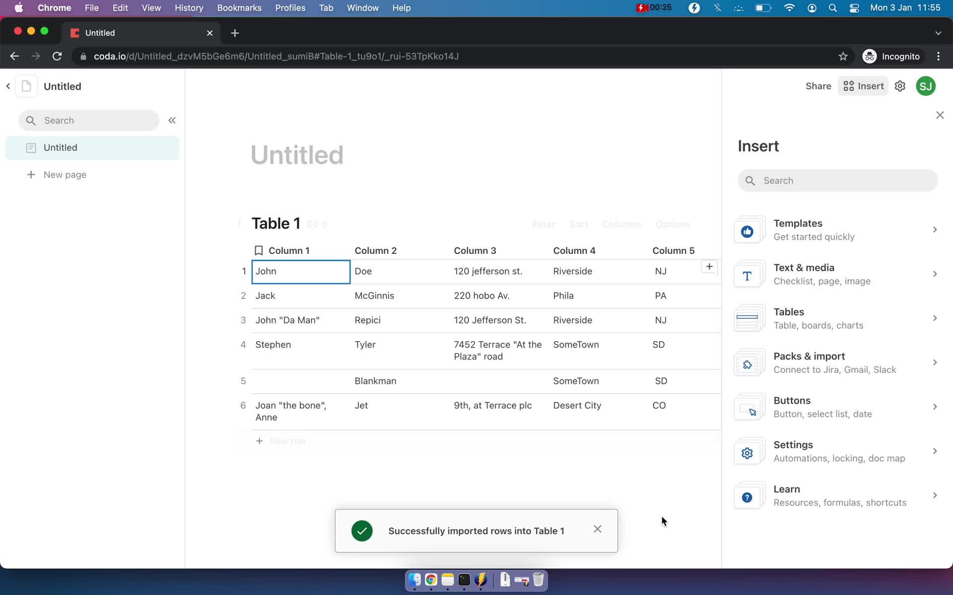This screenshot has height=595, width=953.
Task: Click the Options button in Table 1
Action: click(x=673, y=224)
